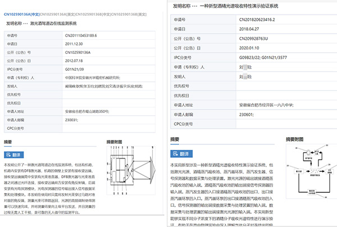The height and width of the screenshot is (227, 337).
Task: Click the ellipsis after 发明名称 in right panel
Action: pos(195,6)
